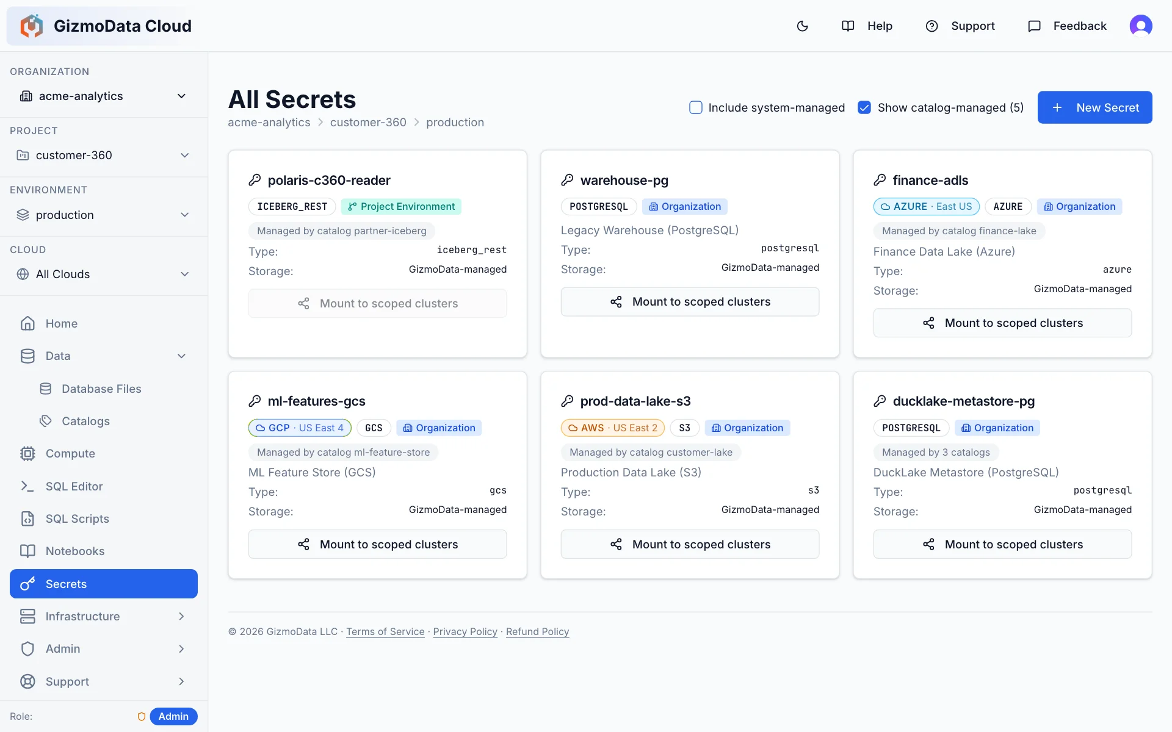The image size is (1172, 732).
Task: Click the key icon beside prod-data-lake-s3
Action: click(567, 401)
